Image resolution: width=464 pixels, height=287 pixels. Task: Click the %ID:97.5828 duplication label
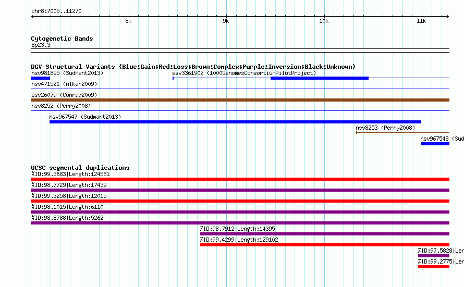coord(441,251)
